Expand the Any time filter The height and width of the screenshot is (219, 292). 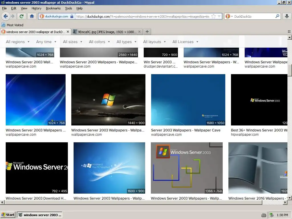[46, 42]
